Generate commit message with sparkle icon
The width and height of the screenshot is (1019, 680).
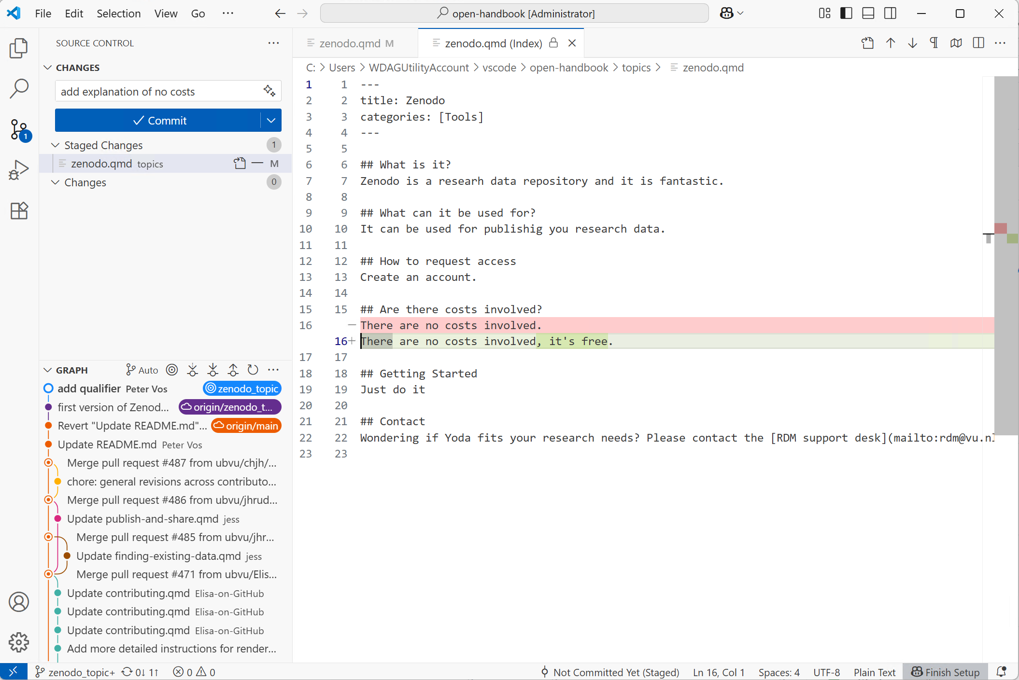pyautogui.click(x=269, y=91)
